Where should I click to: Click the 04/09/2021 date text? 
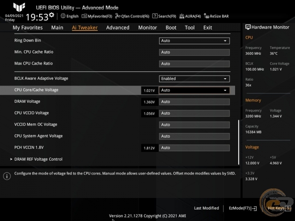[x=14, y=16]
